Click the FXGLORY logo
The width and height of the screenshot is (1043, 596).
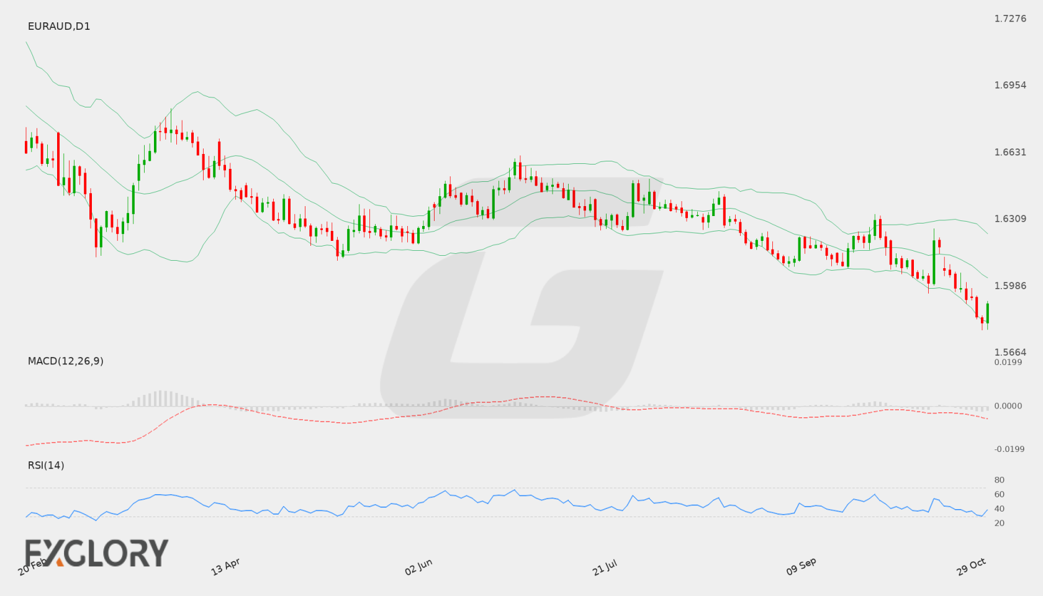(x=96, y=553)
